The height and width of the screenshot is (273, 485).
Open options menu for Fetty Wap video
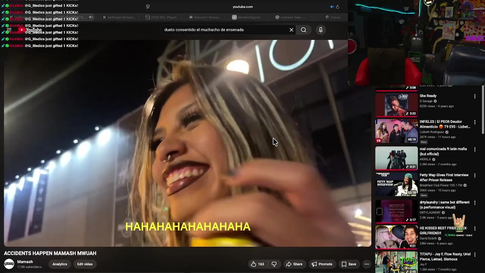pyautogui.click(x=475, y=176)
